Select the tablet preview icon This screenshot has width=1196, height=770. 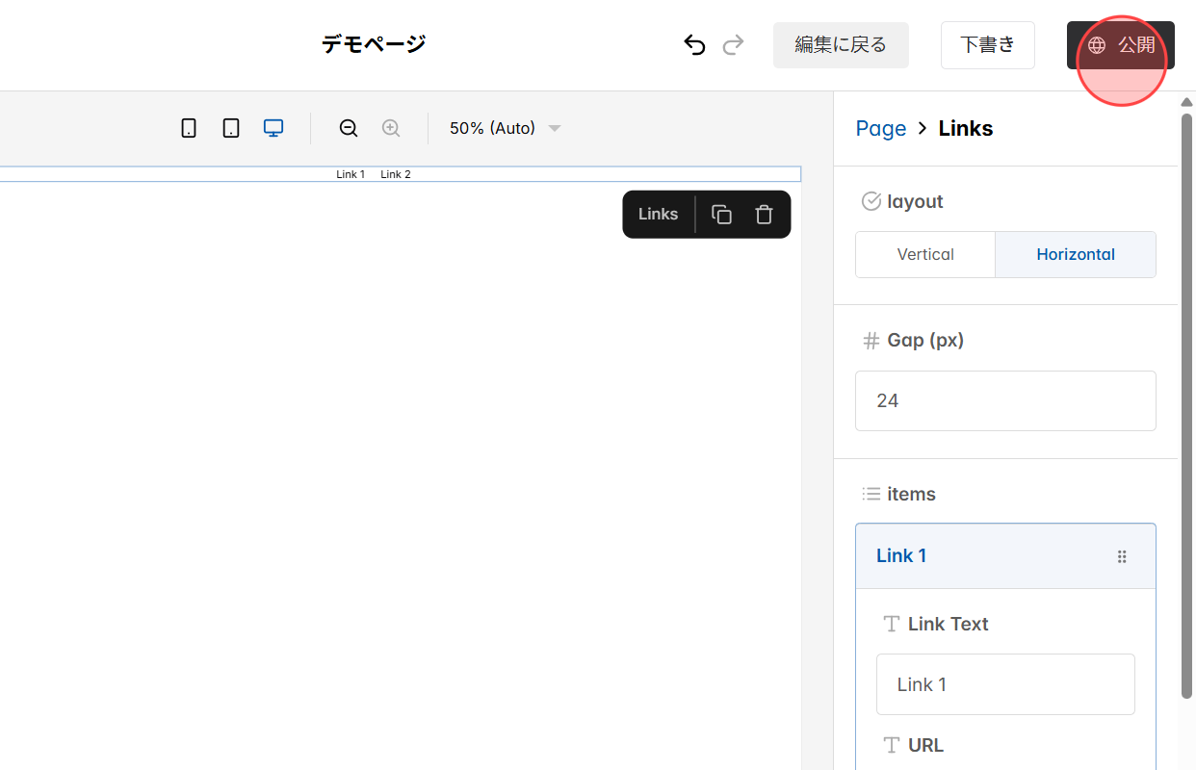coord(231,127)
